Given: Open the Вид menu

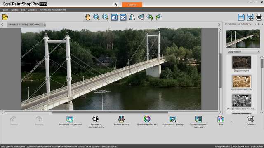Looking at the screenshot, I should coord(23,10).
